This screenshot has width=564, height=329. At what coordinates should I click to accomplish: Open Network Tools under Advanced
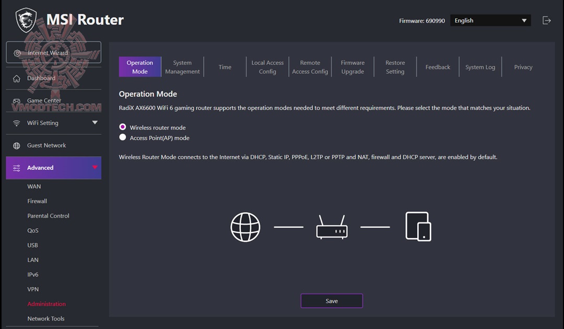click(x=46, y=319)
